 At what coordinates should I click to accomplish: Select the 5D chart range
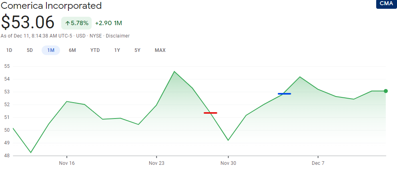[30, 50]
